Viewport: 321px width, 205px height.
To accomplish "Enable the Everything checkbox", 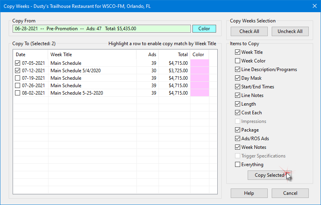I will (x=237, y=165).
